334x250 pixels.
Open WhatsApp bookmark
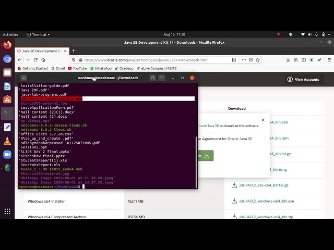(x=101, y=68)
